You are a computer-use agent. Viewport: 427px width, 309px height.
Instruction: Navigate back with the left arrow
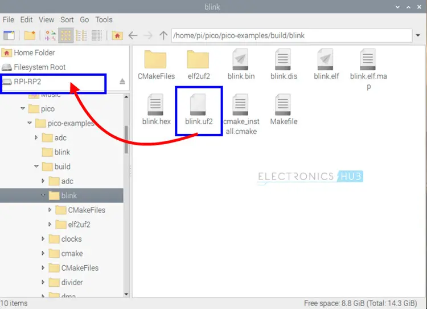133,35
